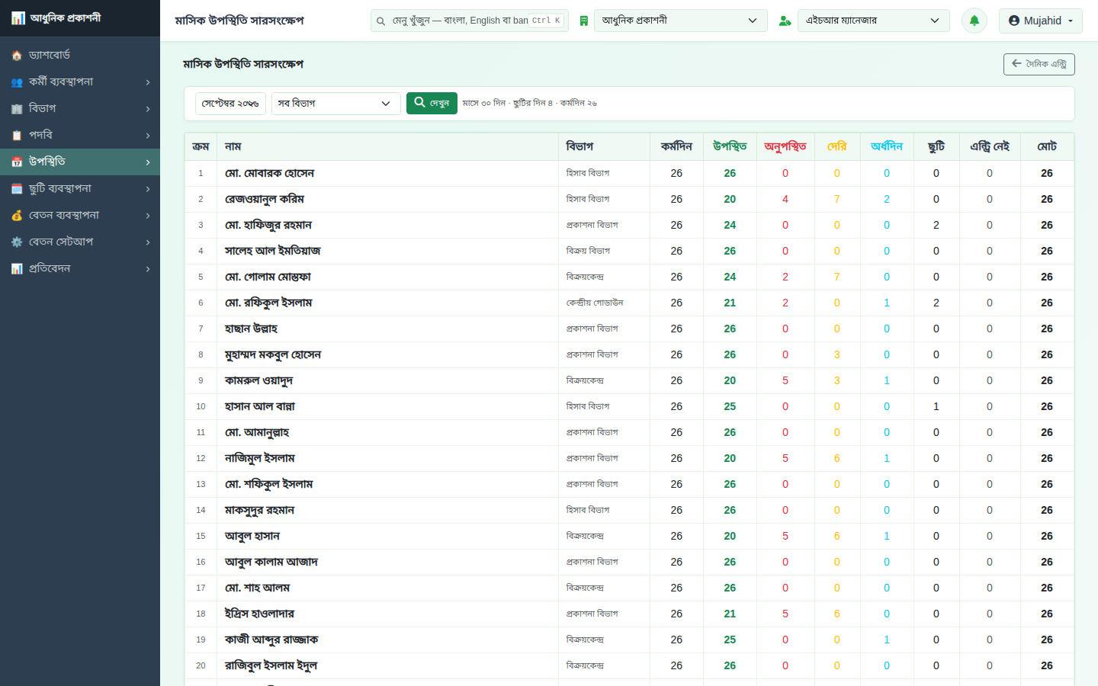
Task: Click the ছুটি ব্যবস্থাপনা calendar icon
Action: [17, 189]
